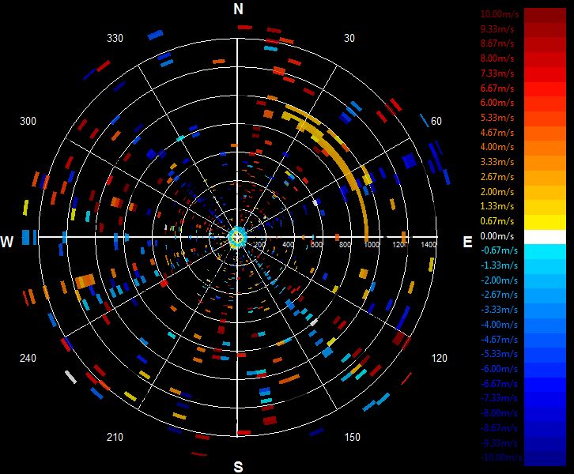The height and width of the screenshot is (474, 574).
Task: Select the 30 degree bearing label
Action: [349, 39]
